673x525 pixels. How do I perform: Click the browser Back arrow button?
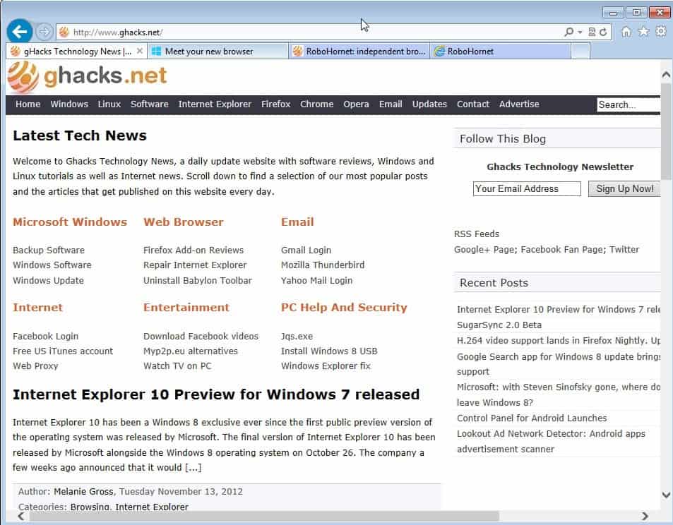(19, 31)
